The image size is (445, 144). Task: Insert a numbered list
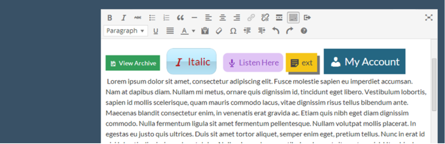(166, 18)
